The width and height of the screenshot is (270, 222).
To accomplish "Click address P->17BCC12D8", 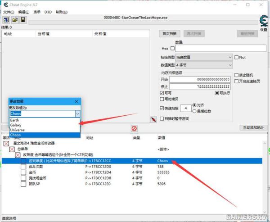I will (98, 178).
